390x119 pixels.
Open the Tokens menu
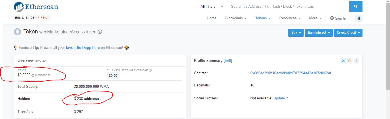pos(262,18)
